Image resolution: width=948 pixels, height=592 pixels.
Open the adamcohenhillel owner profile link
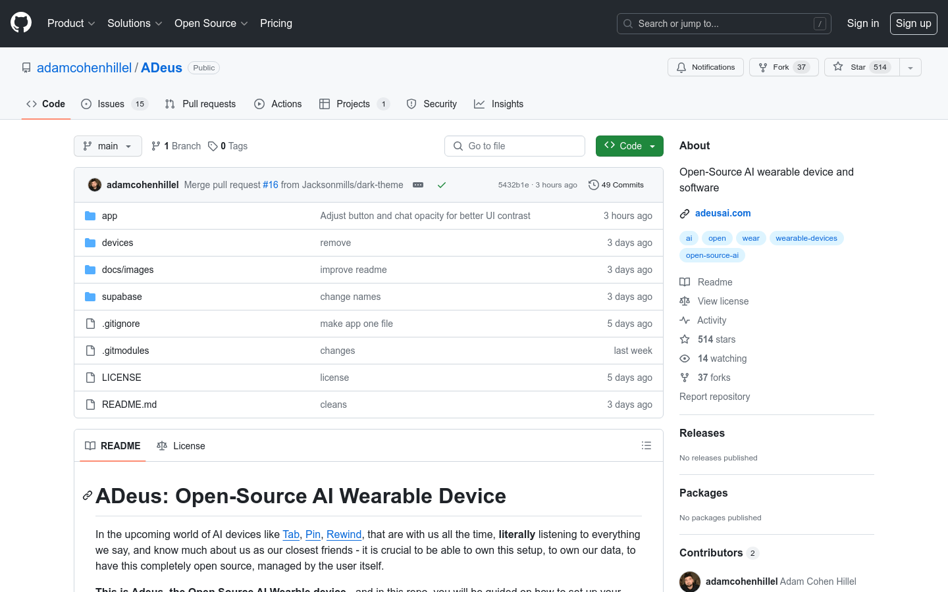[84, 68]
